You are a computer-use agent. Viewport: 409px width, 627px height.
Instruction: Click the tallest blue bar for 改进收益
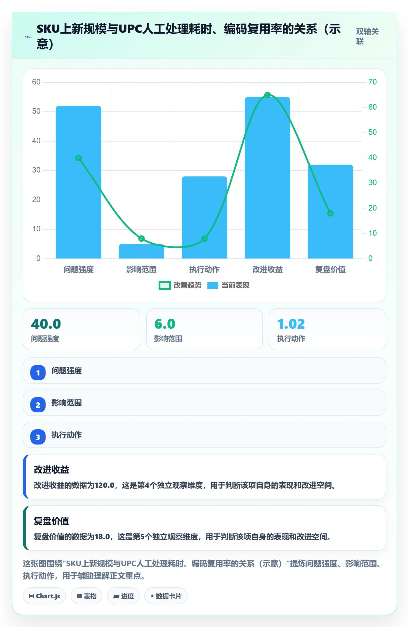[x=267, y=178]
